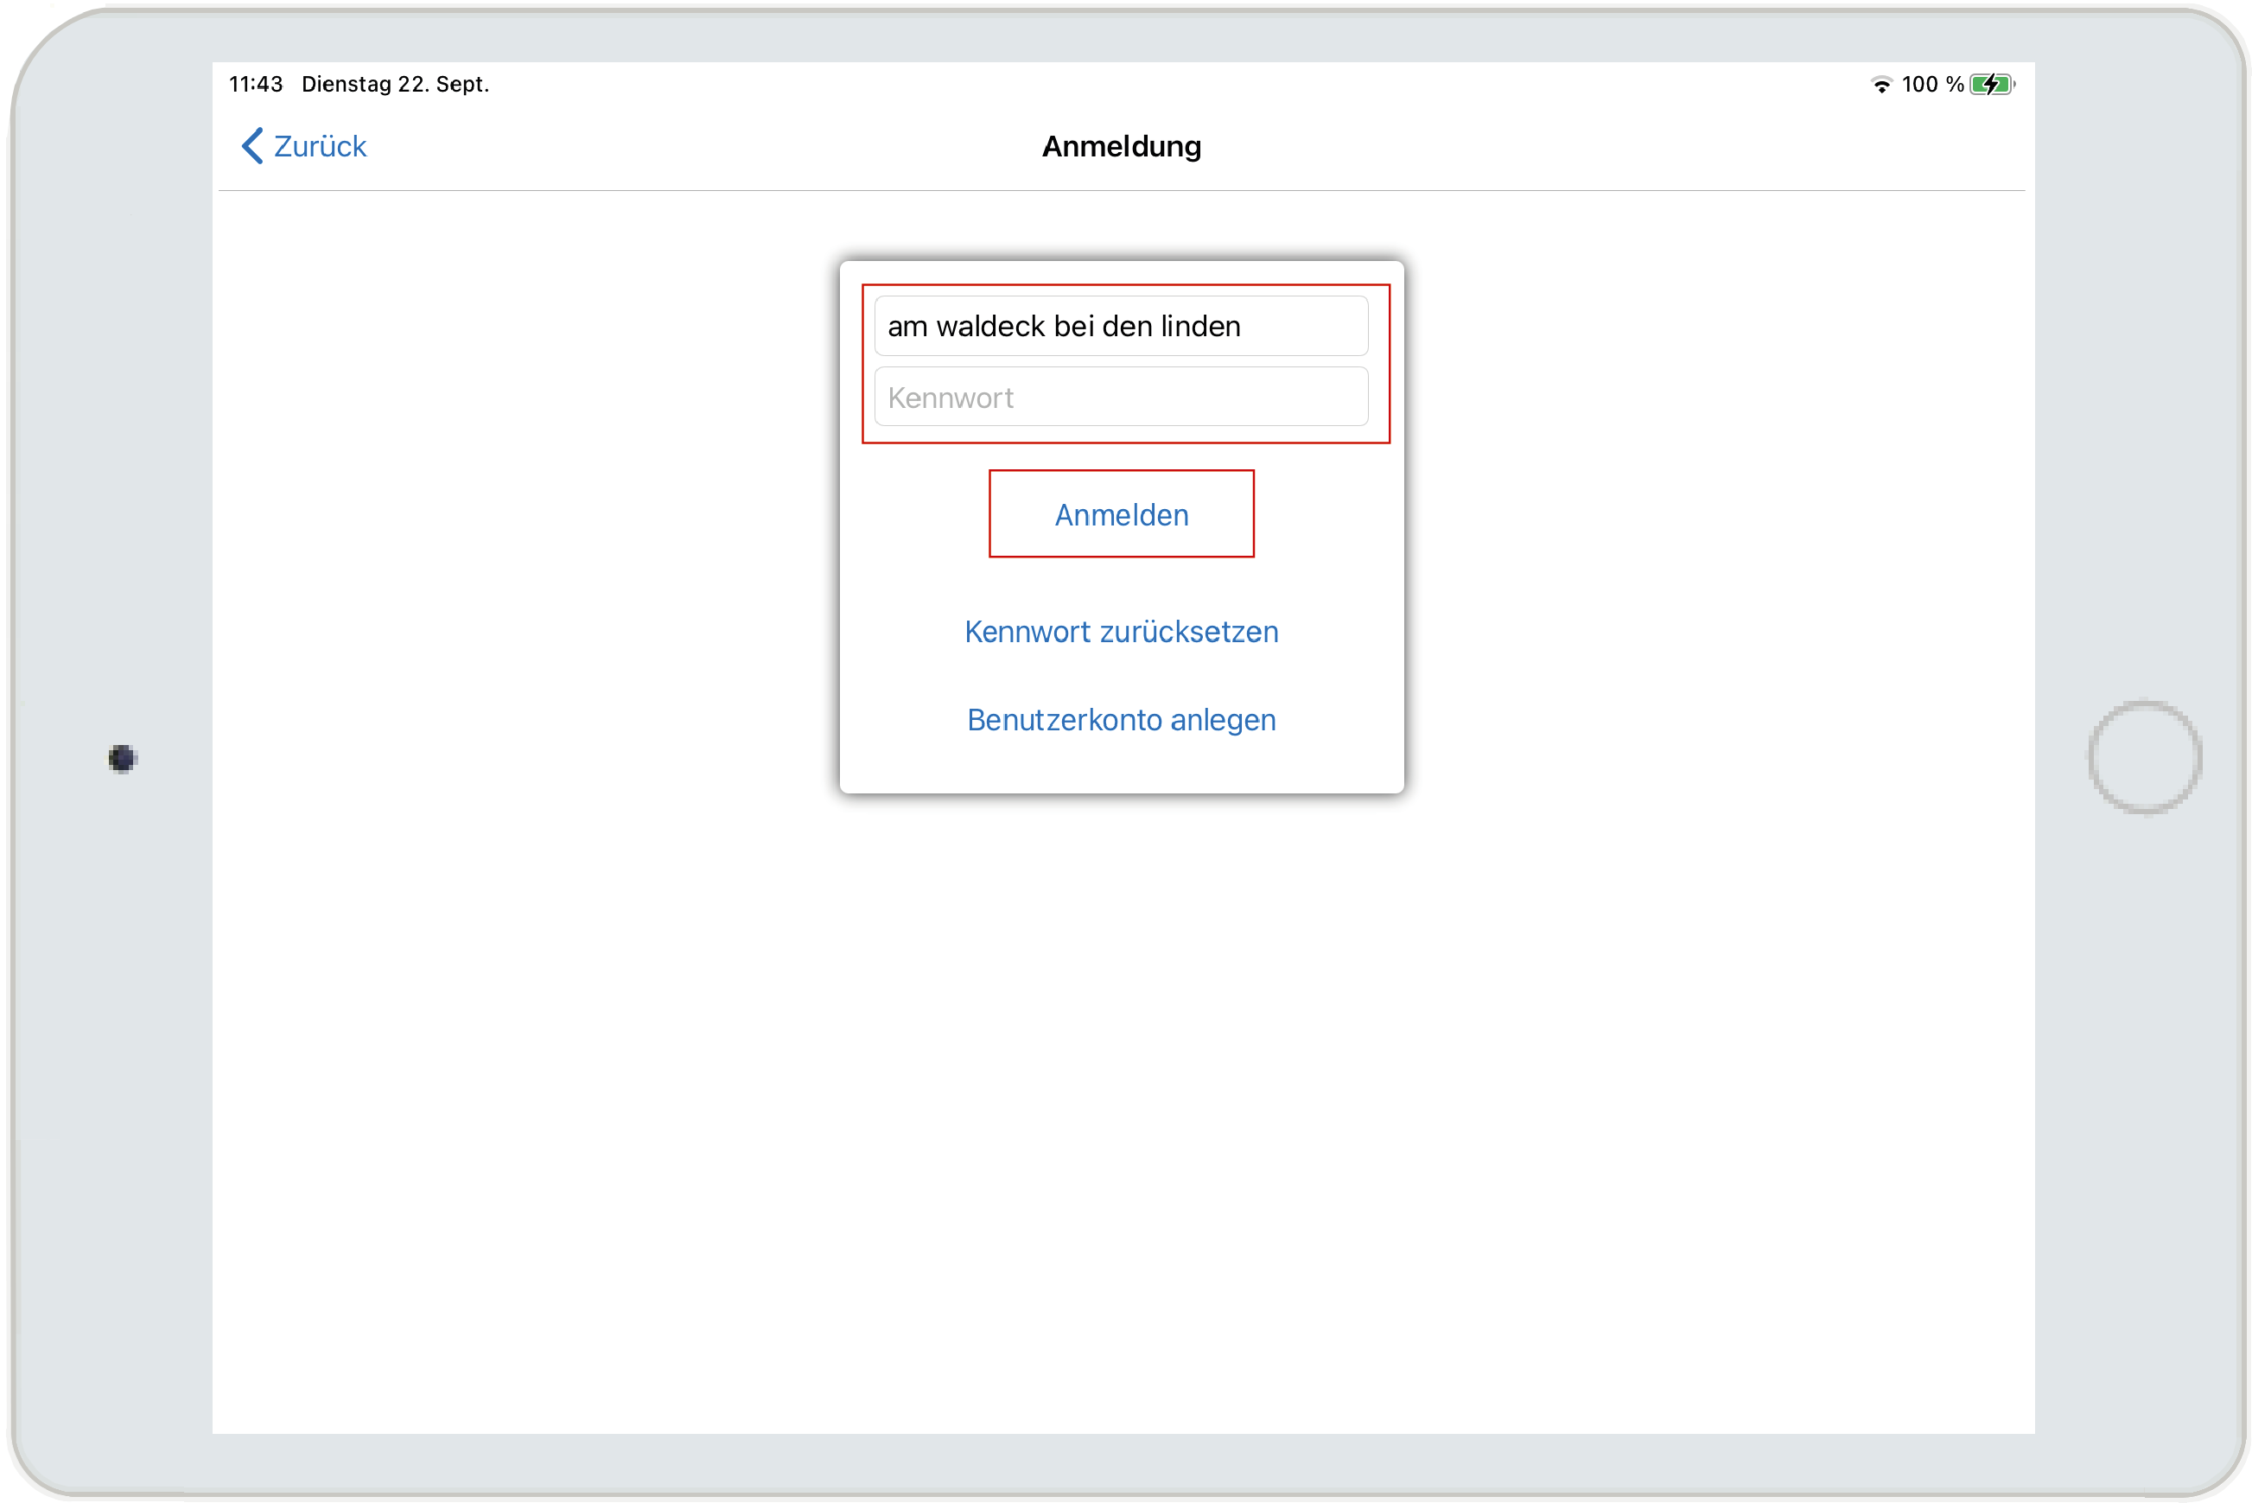Tap the iPad front camera lens

point(122,758)
